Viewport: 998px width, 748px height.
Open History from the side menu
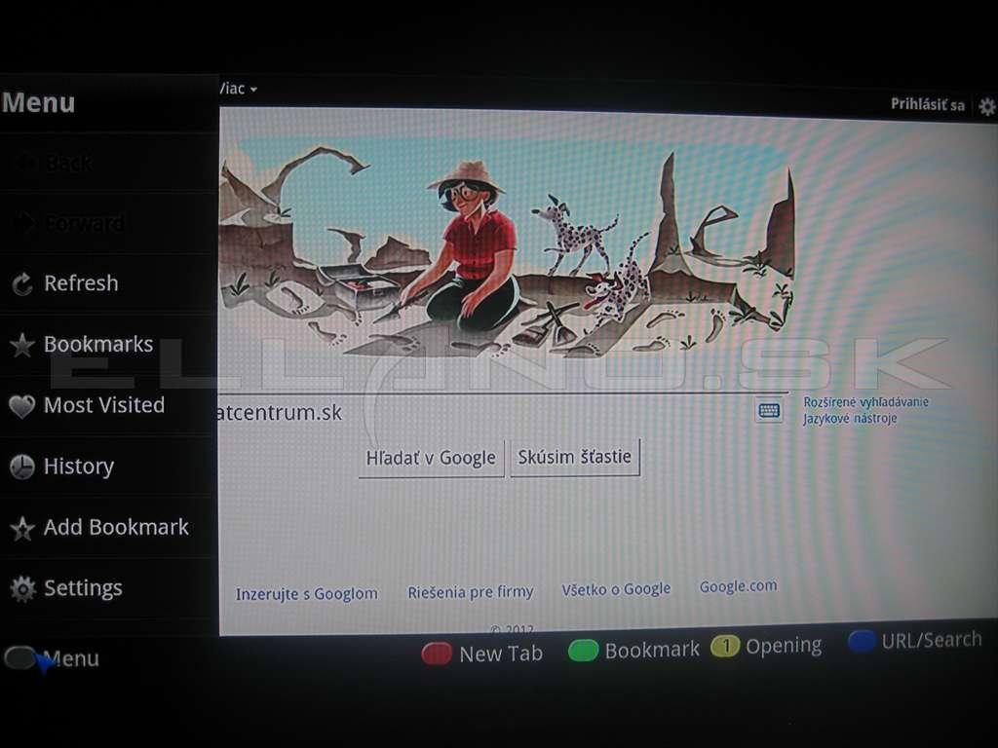pos(108,467)
